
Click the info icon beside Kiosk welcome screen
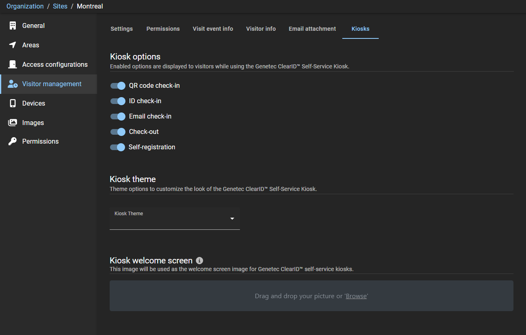[x=199, y=261]
